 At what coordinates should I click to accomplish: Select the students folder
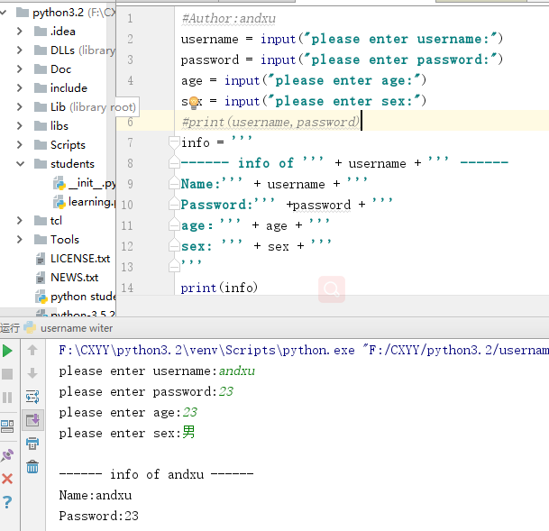72,164
